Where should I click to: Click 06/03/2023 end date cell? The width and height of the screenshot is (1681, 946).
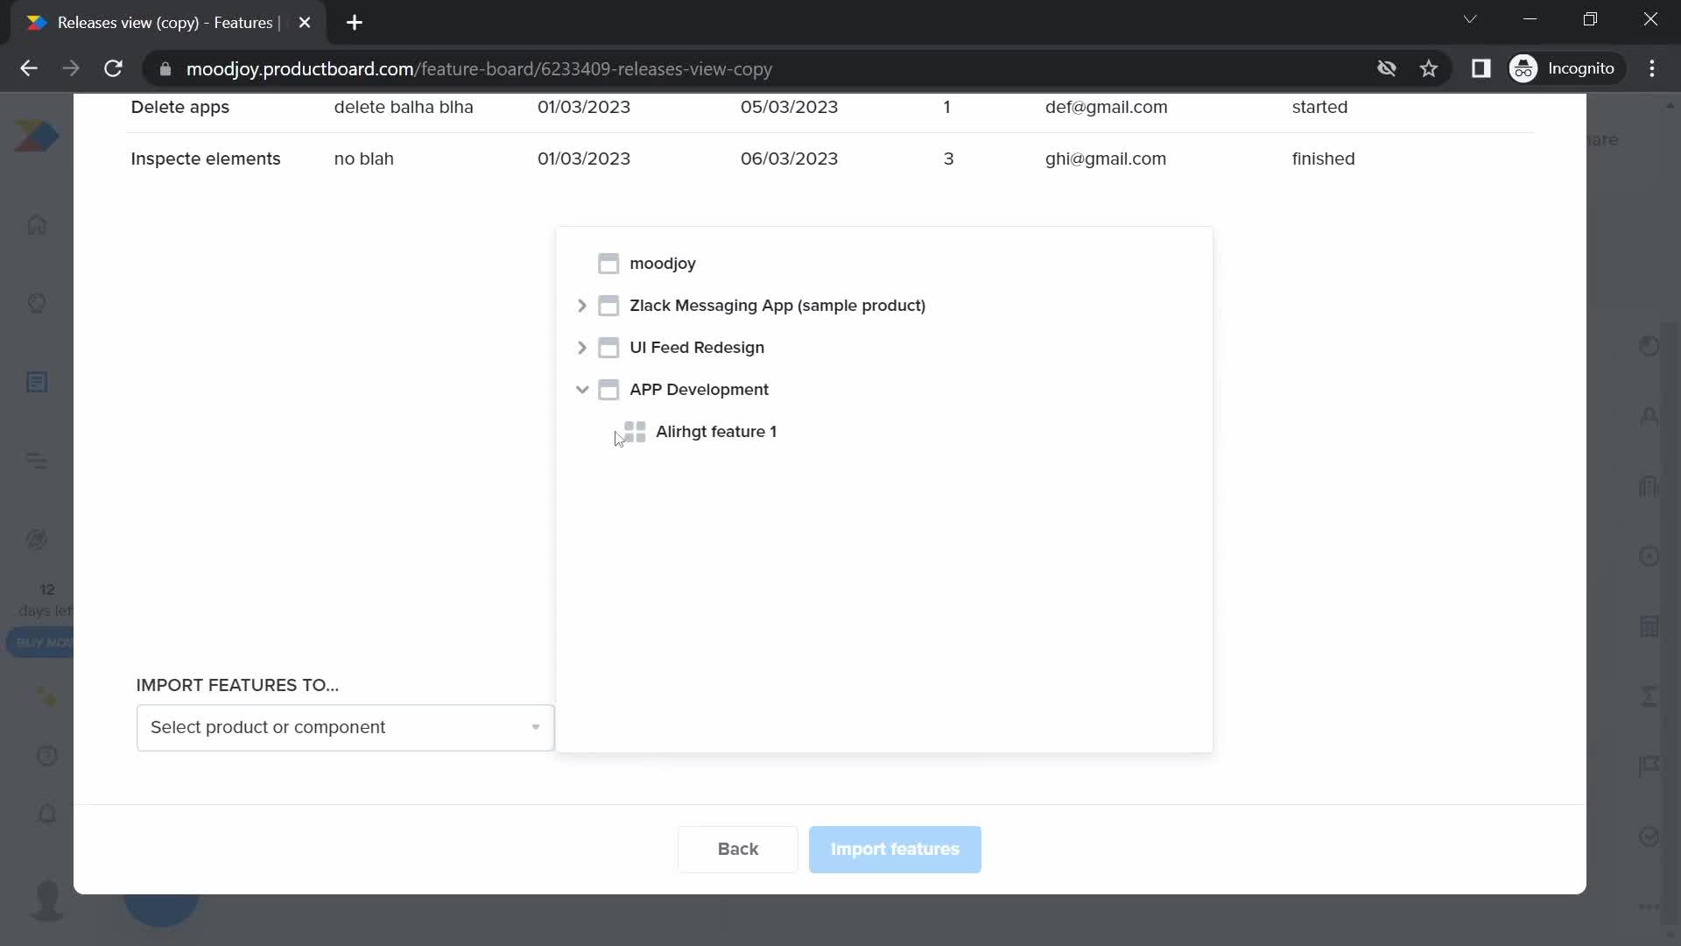pos(789,159)
